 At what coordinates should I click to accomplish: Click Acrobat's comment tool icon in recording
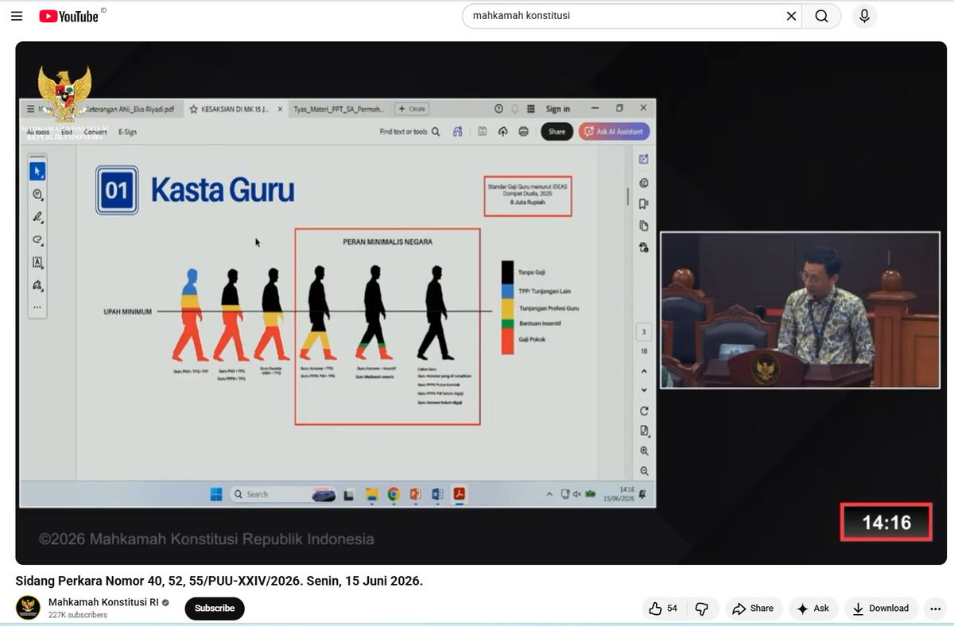point(37,194)
